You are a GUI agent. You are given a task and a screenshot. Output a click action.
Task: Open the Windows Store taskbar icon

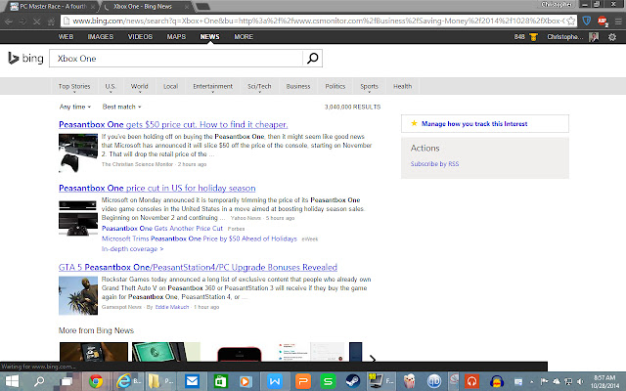coord(220,381)
